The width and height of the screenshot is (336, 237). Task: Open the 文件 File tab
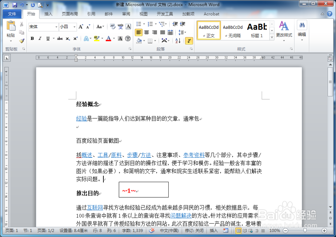(12, 14)
